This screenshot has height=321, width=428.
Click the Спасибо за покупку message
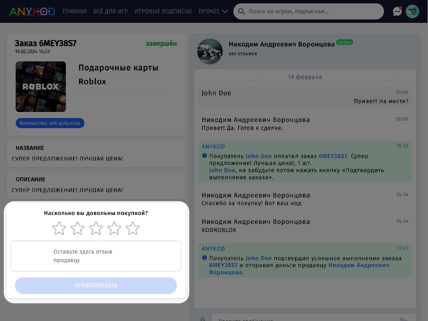point(252,203)
